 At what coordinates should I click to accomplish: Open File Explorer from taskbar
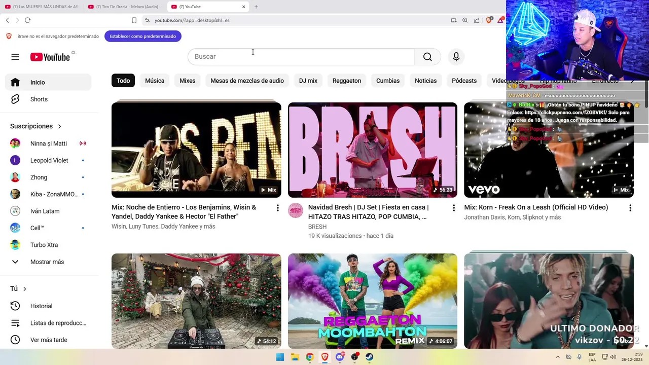click(x=295, y=357)
